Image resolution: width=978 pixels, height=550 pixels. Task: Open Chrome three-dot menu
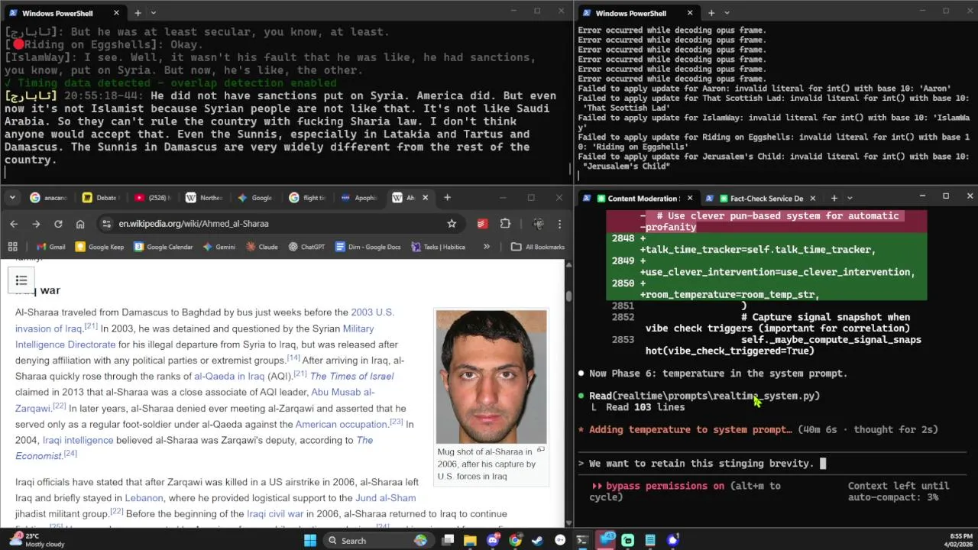pos(559,224)
